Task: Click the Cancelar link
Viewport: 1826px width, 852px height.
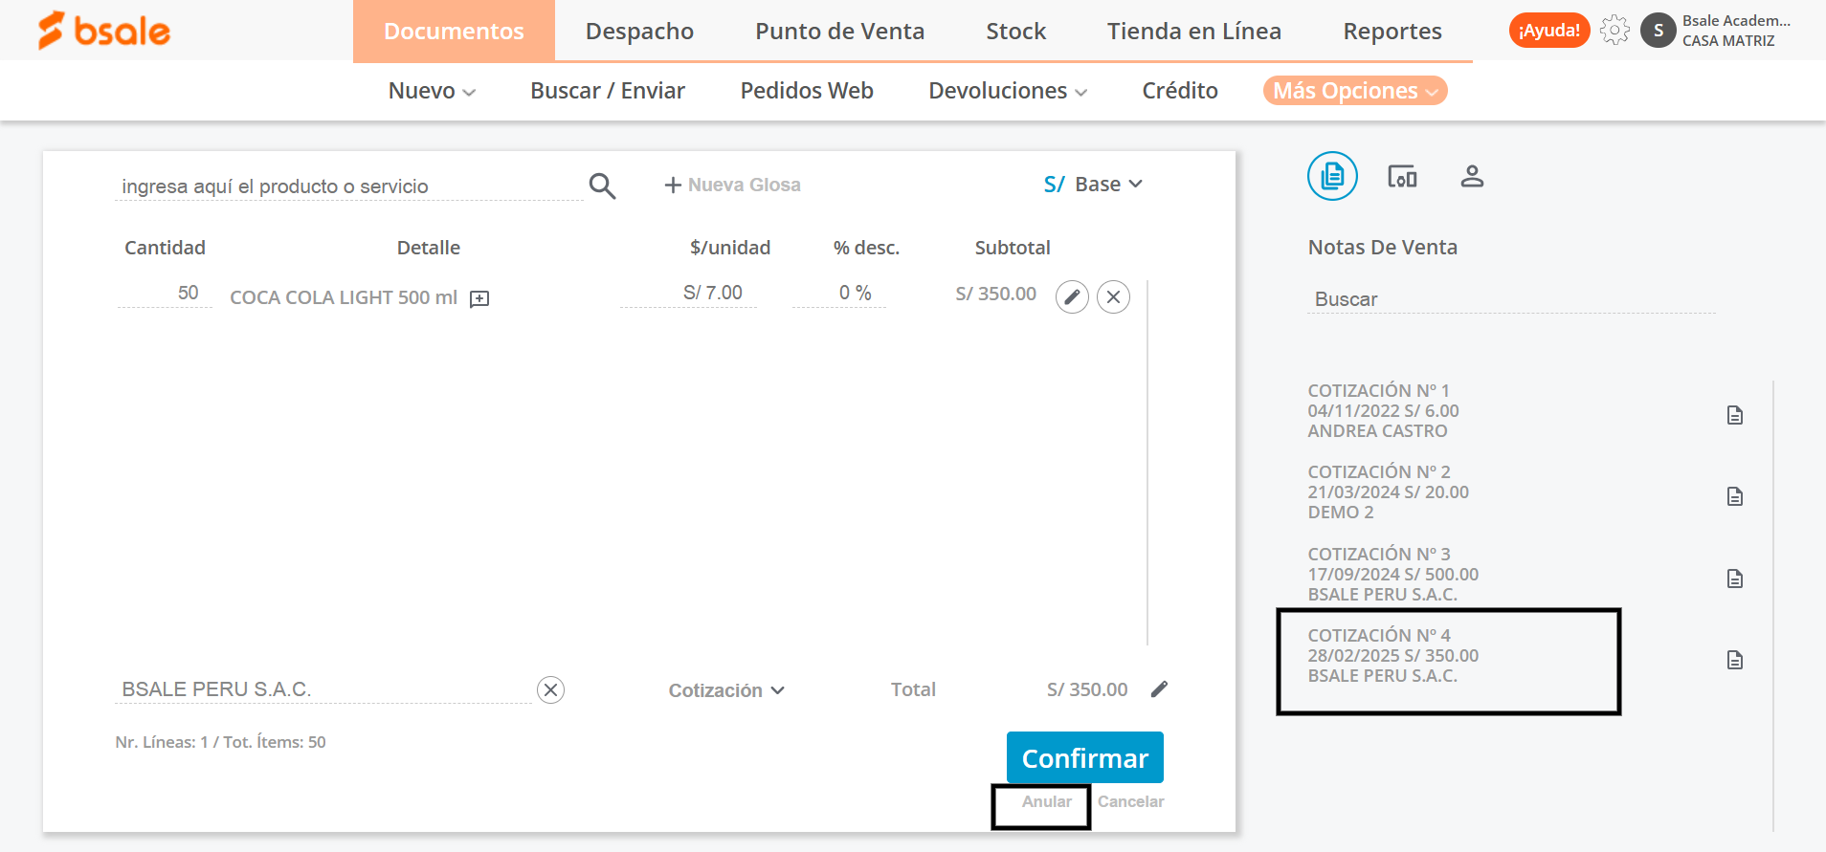Action: point(1130,802)
